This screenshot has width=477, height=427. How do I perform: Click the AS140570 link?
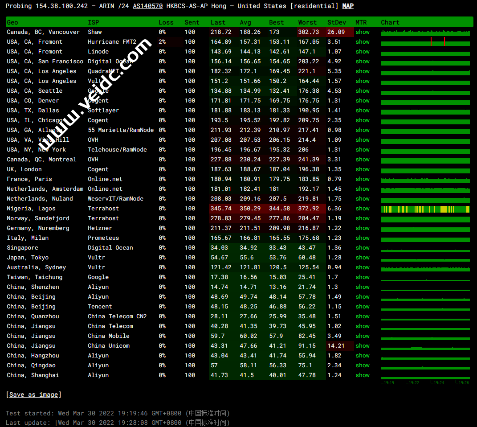[x=147, y=6]
